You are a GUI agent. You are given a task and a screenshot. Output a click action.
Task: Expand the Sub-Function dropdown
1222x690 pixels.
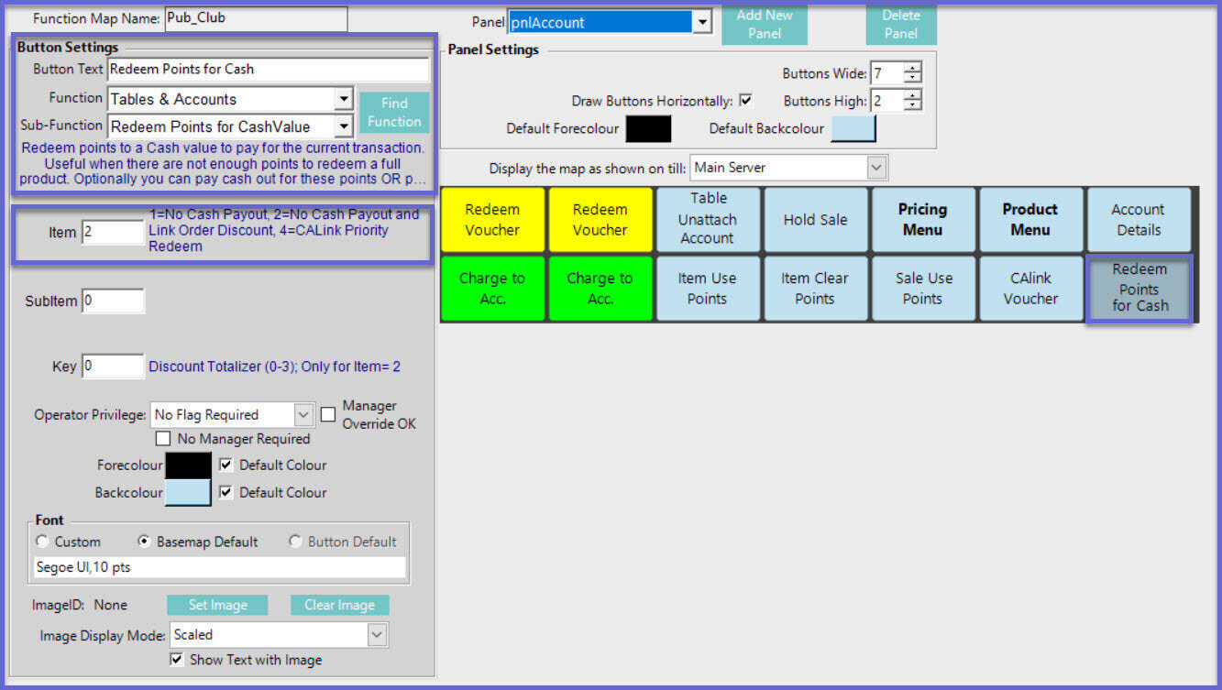coord(344,126)
